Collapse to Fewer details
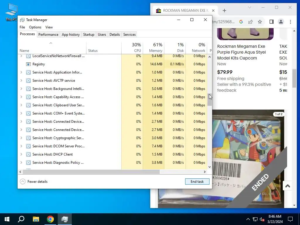The image size is (300, 225). click(34, 182)
